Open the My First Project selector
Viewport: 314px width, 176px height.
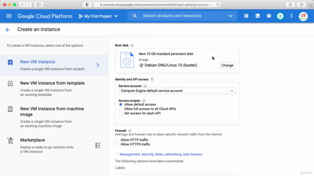[98, 16]
